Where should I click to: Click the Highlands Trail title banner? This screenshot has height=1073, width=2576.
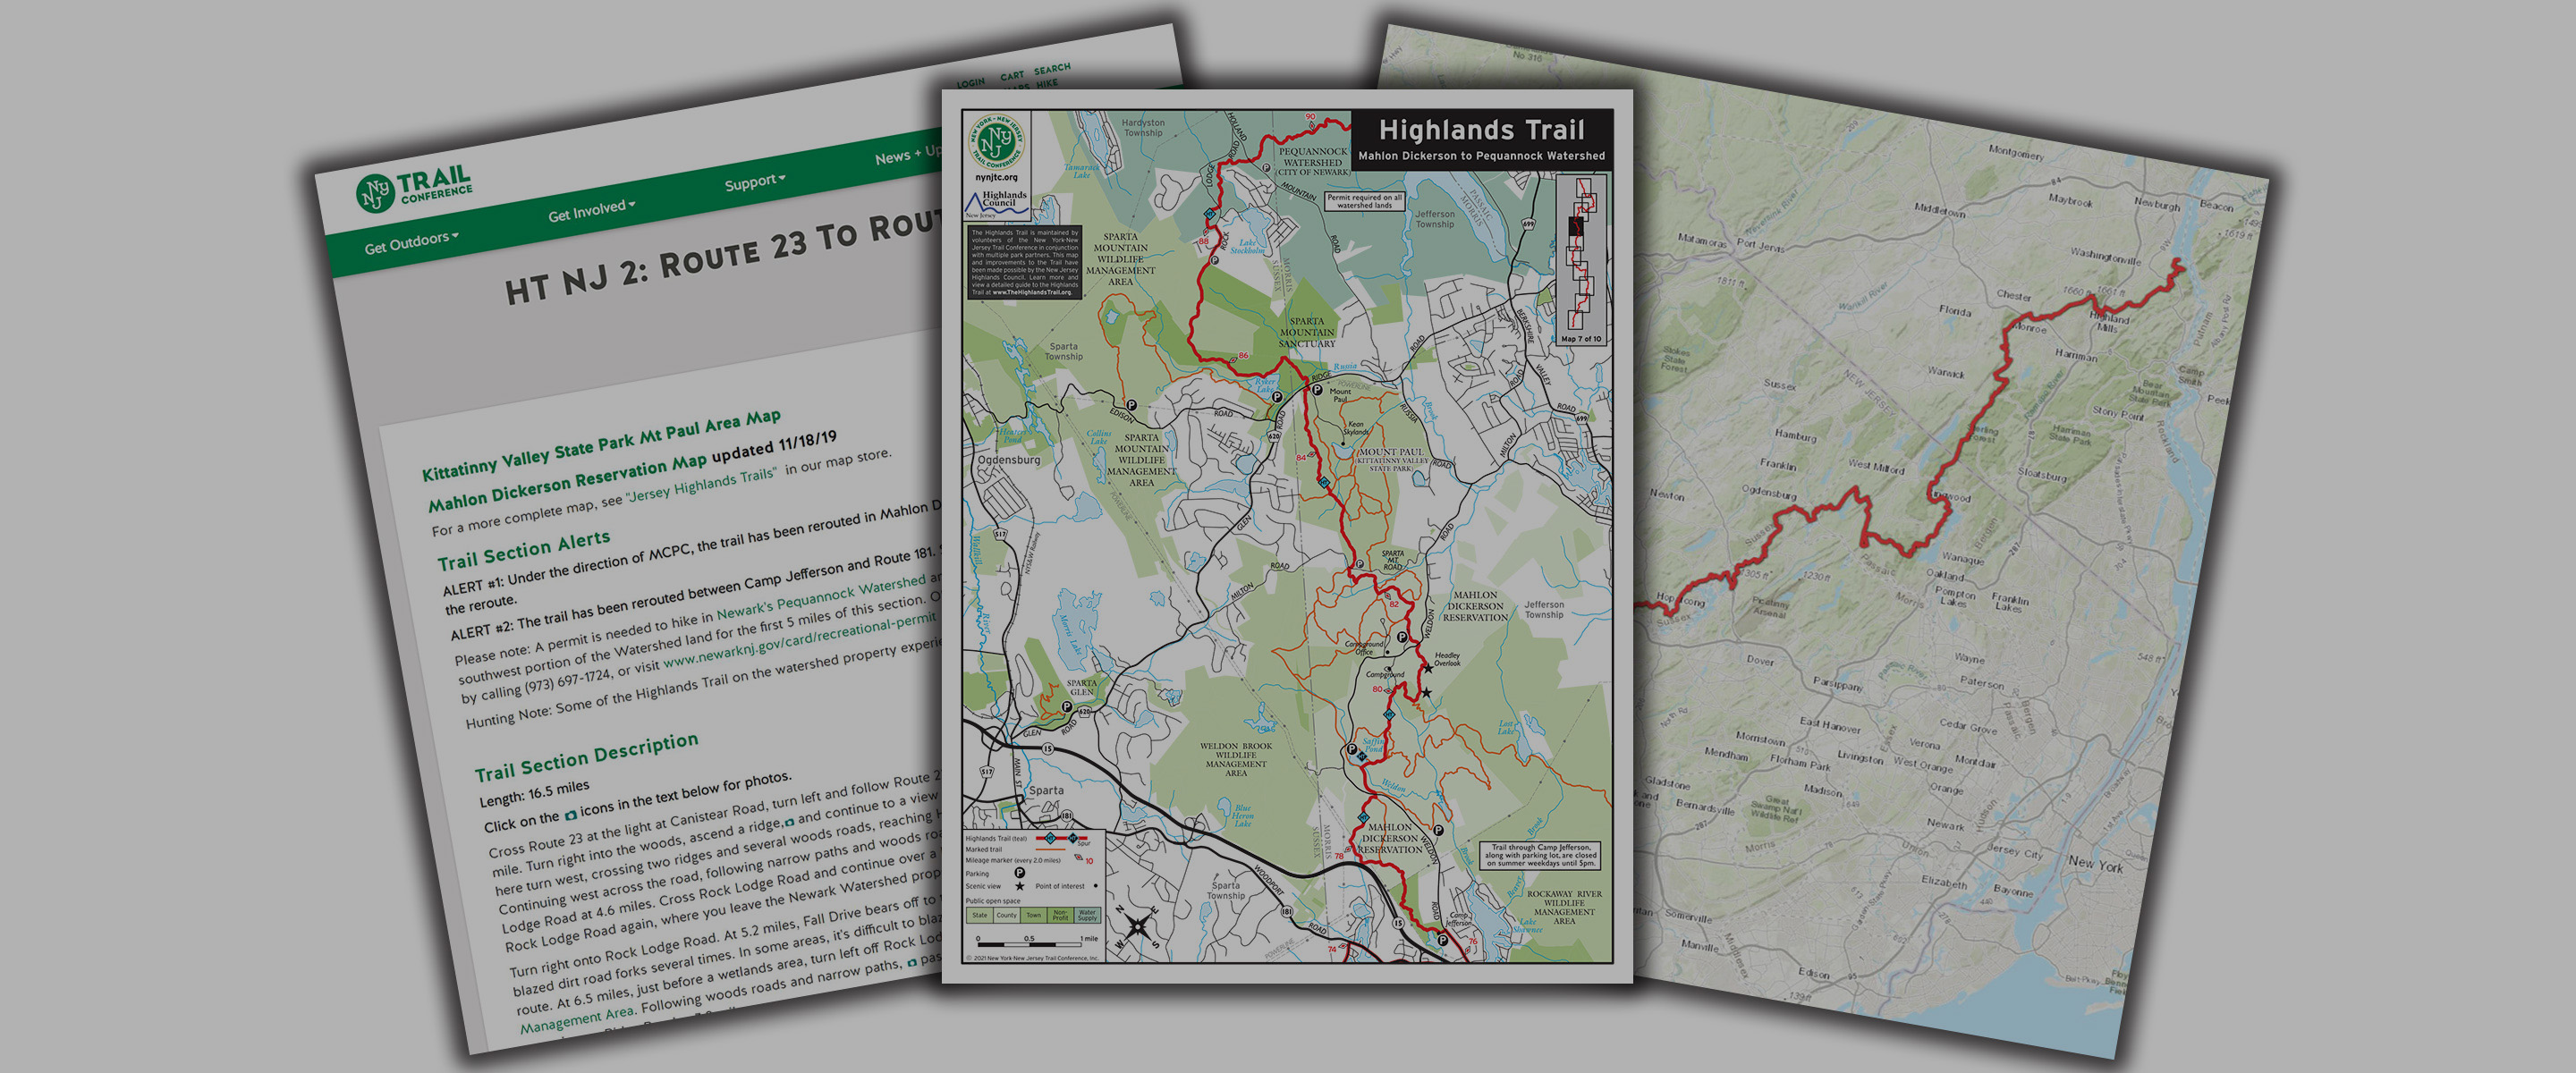pos(1482,140)
